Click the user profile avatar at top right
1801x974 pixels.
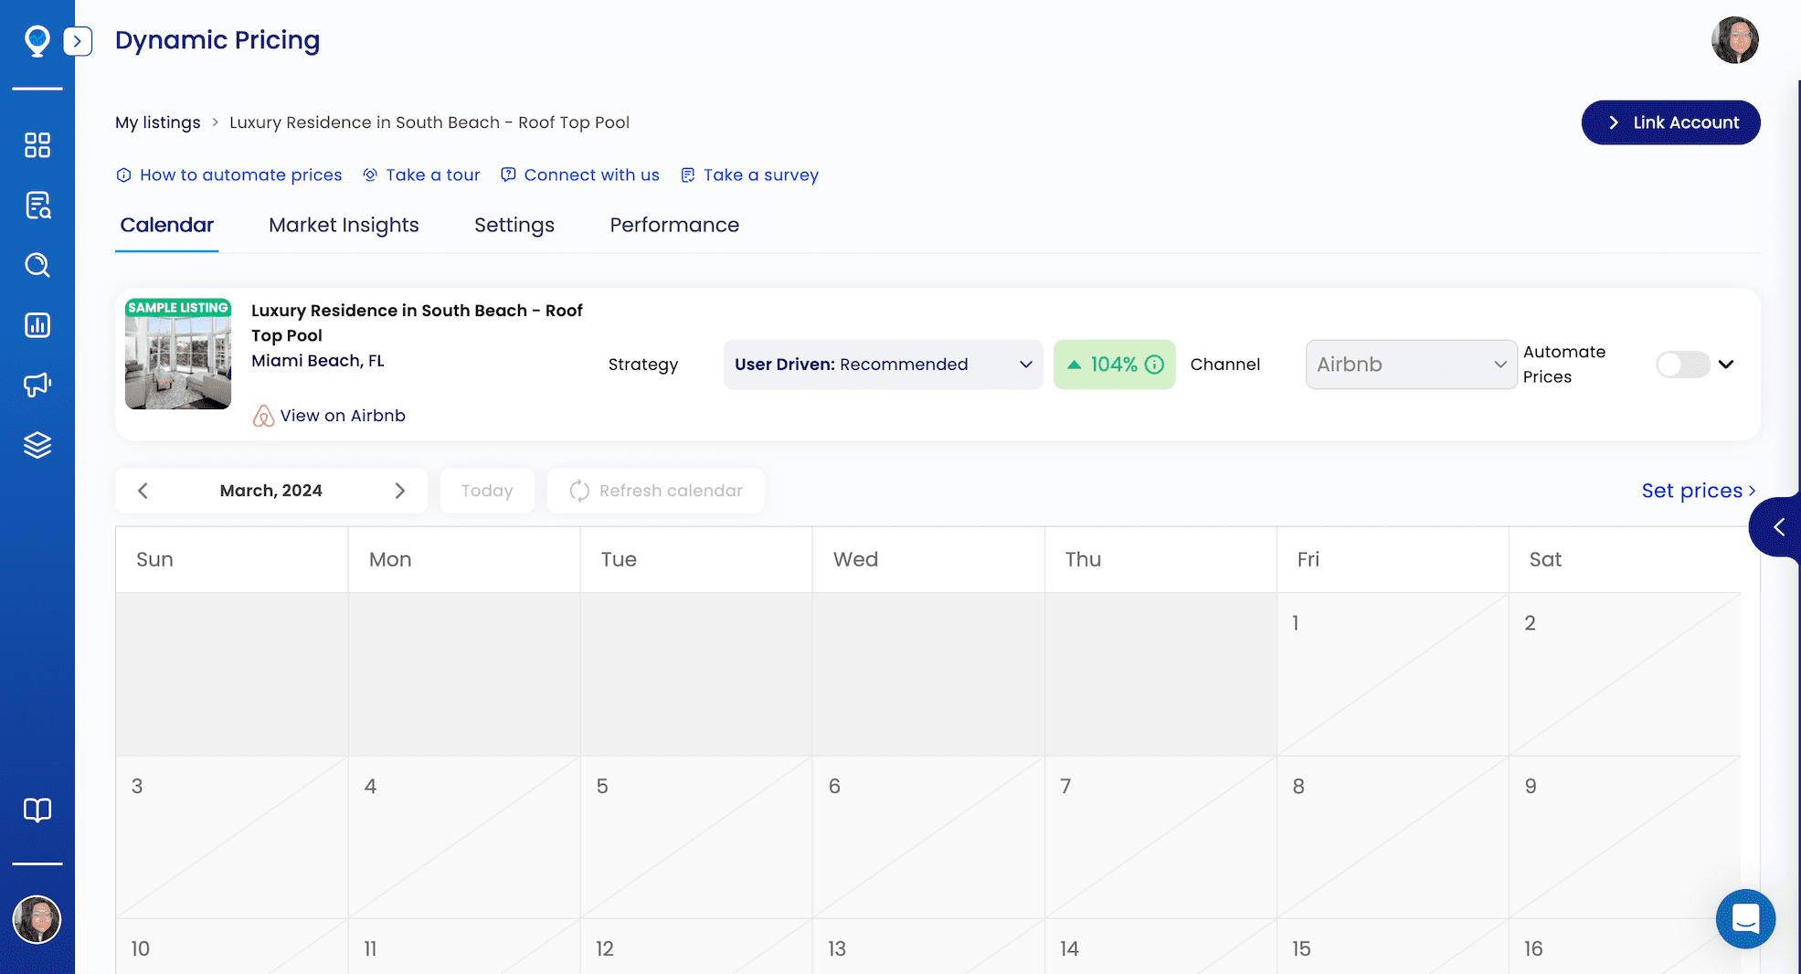[1734, 39]
